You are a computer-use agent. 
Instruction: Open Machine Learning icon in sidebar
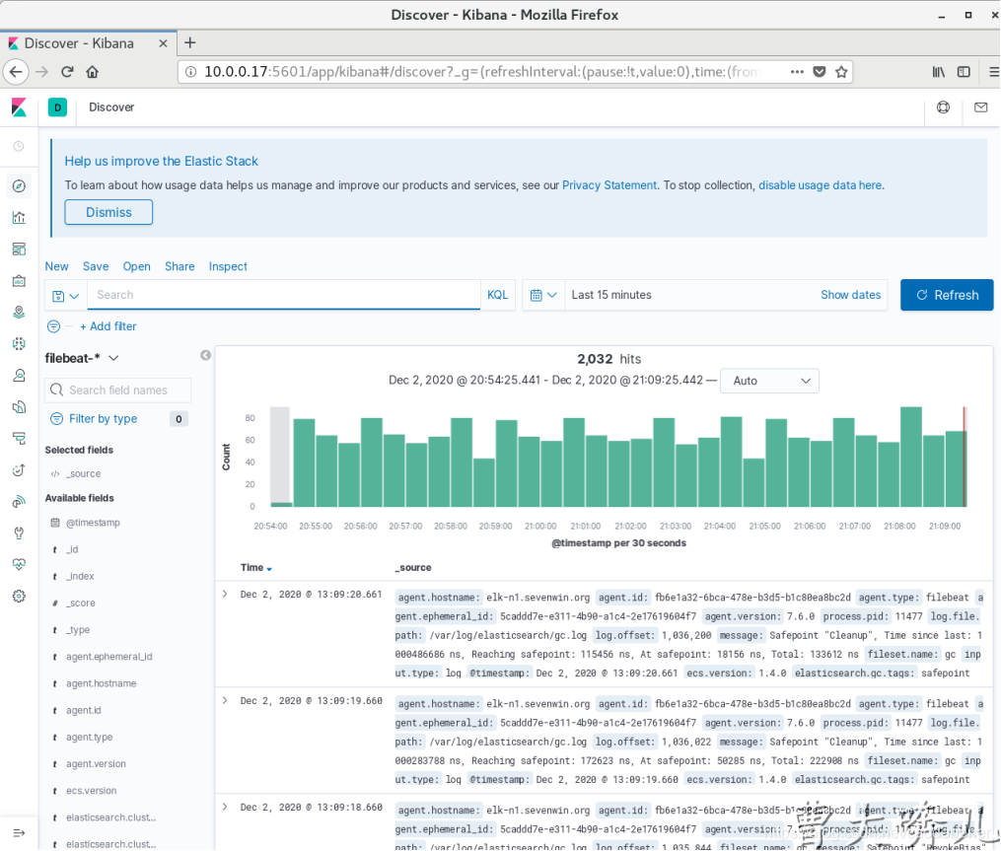pyautogui.click(x=19, y=343)
